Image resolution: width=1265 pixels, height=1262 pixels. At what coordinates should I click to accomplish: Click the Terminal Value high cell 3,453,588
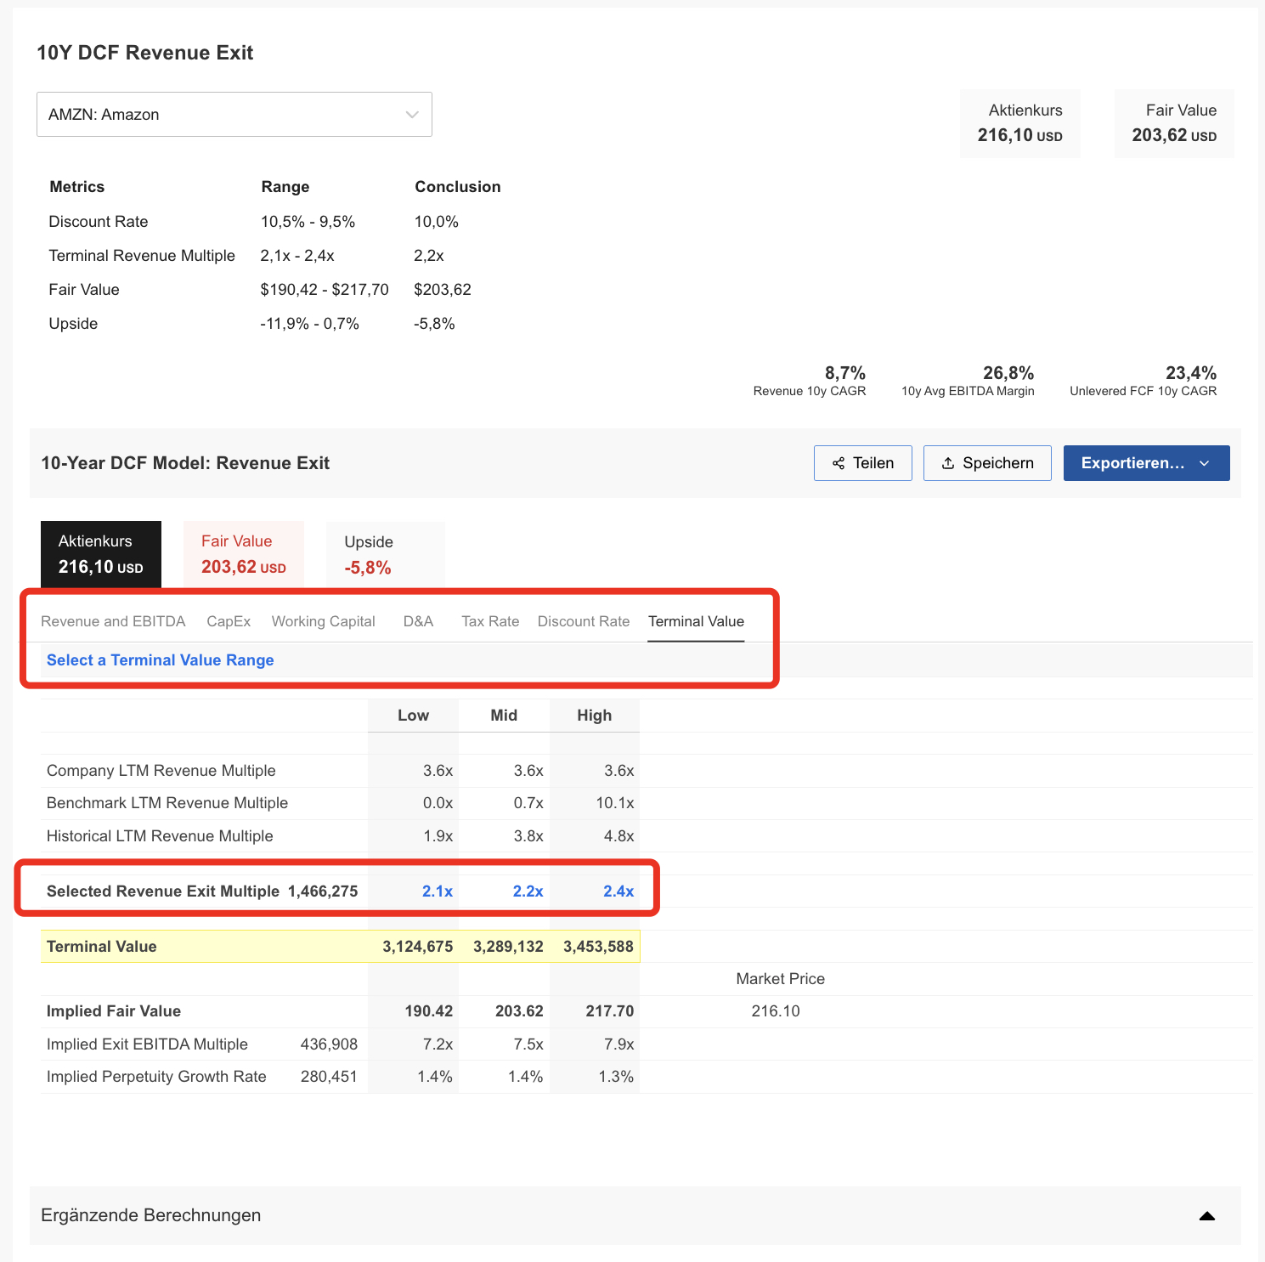click(598, 947)
